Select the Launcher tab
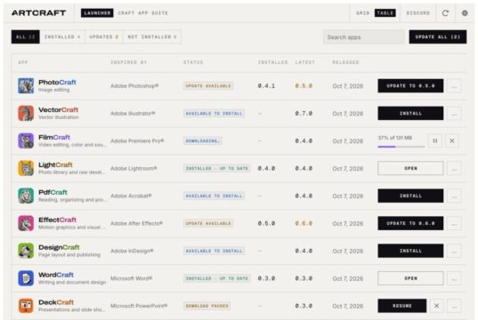 97,13
